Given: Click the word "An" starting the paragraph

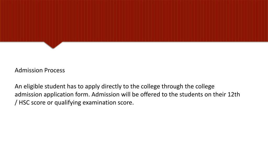Looking at the screenshot, I should (18, 87).
